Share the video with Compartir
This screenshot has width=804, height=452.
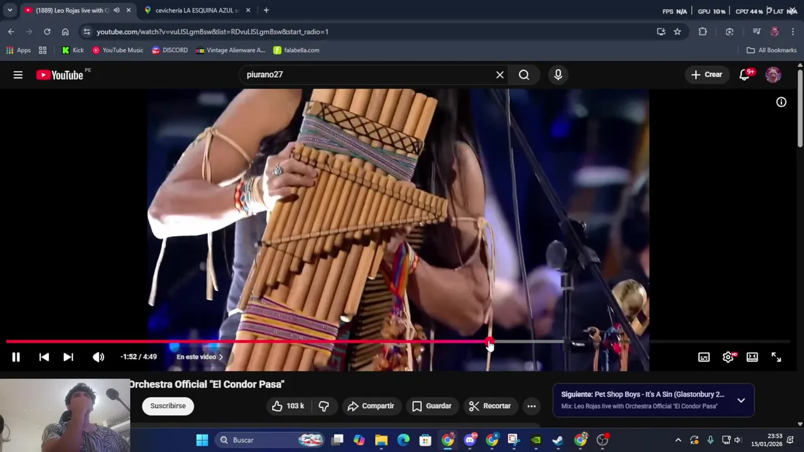[371, 406]
